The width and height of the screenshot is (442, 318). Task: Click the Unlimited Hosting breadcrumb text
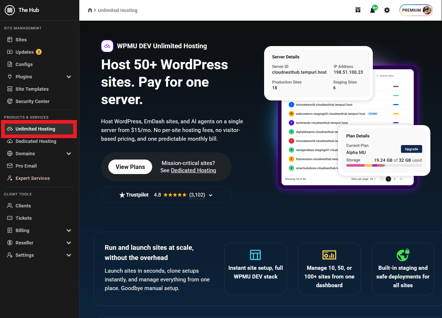pos(118,10)
